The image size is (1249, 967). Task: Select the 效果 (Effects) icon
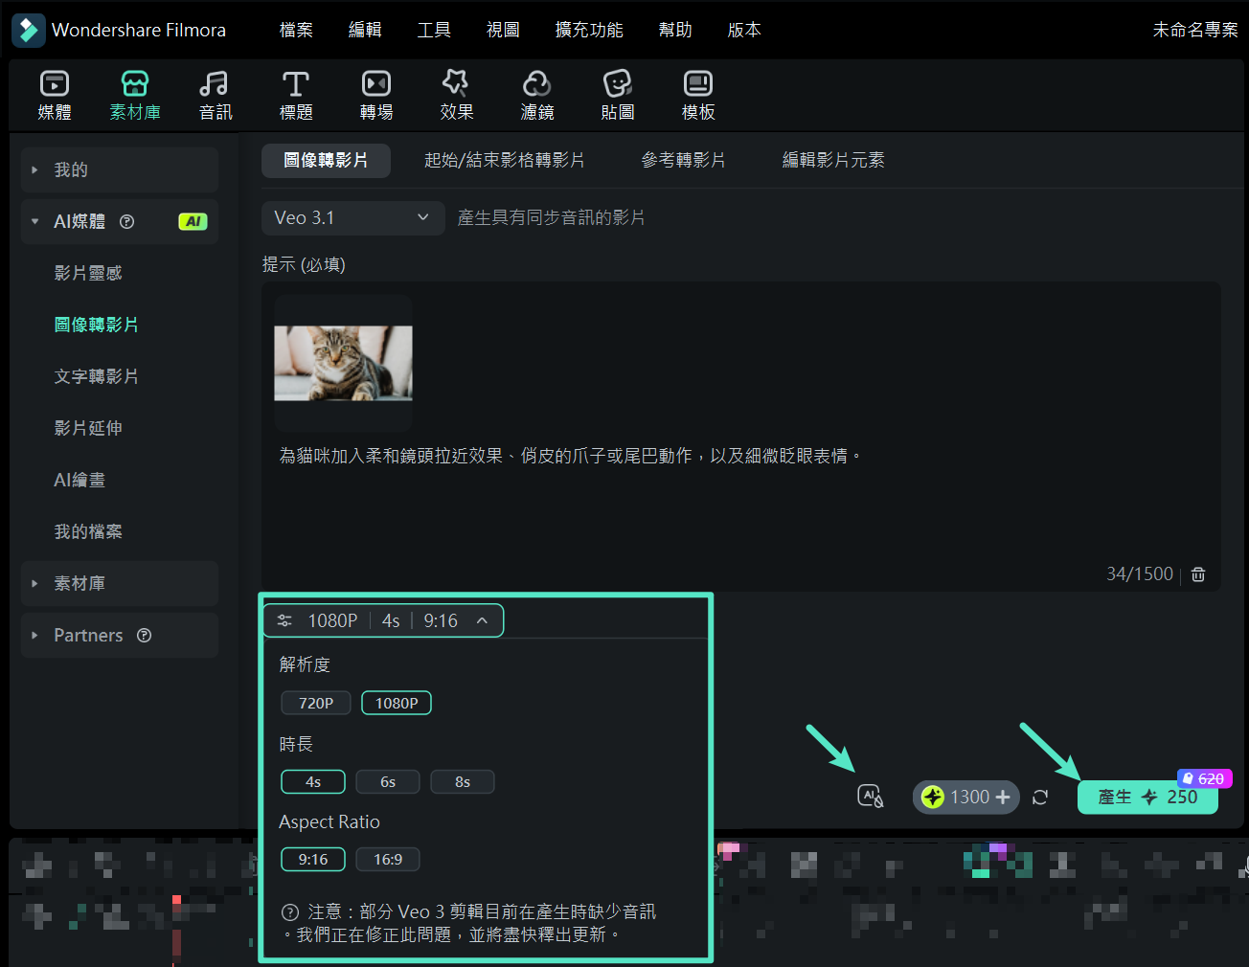[x=456, y=94]
